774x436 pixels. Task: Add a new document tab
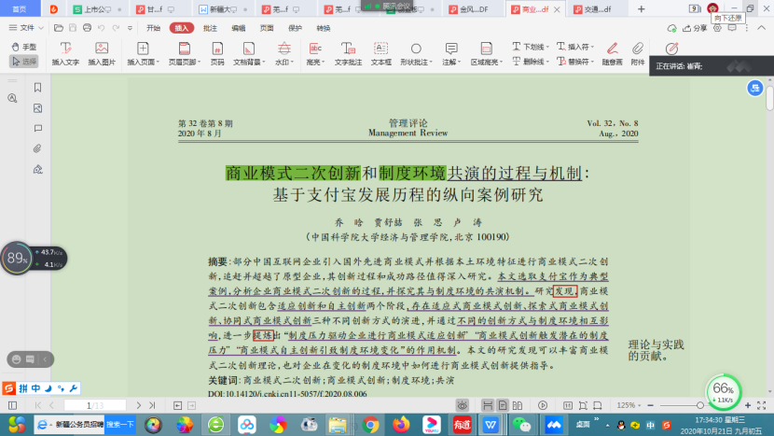[642, 9]
